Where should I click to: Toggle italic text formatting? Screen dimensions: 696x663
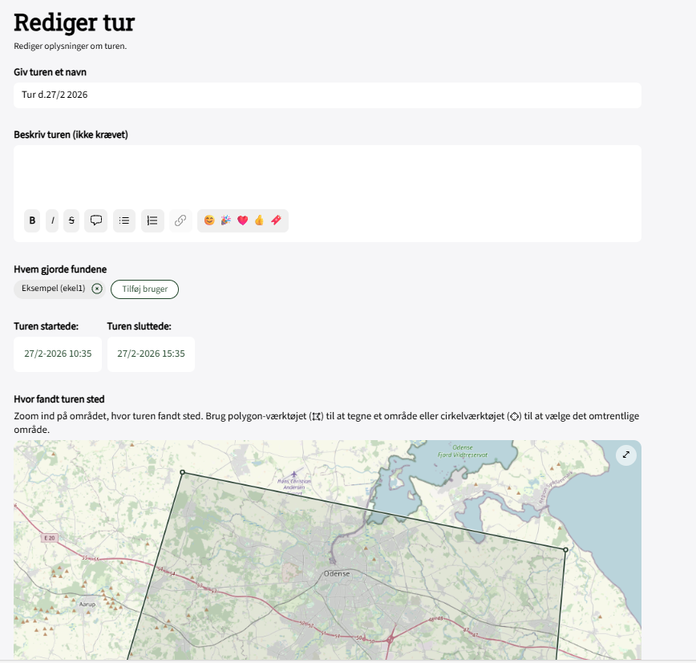point(53,220)
